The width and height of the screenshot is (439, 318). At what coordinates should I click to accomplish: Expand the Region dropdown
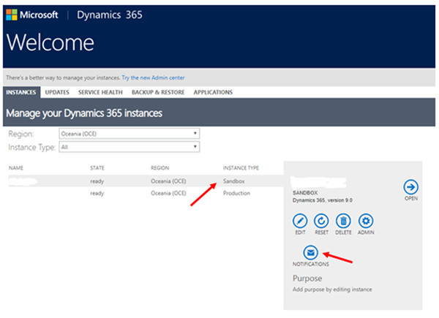129,134
